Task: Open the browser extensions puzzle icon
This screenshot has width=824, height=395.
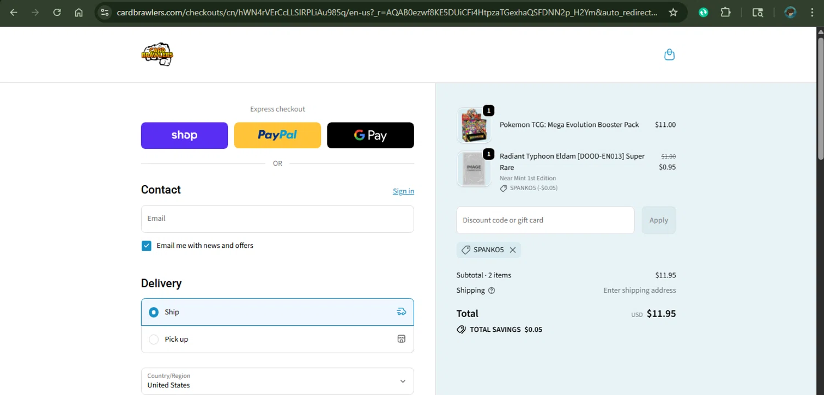Action: click(x=725, y=12)
